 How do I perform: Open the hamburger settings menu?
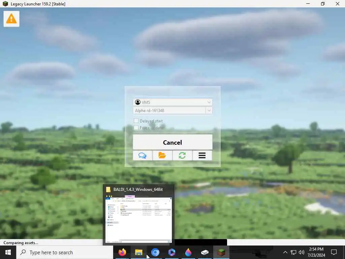click(202, 155)
